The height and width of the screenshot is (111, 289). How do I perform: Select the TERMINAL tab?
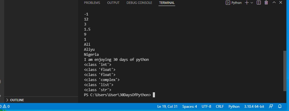point(167,3)
